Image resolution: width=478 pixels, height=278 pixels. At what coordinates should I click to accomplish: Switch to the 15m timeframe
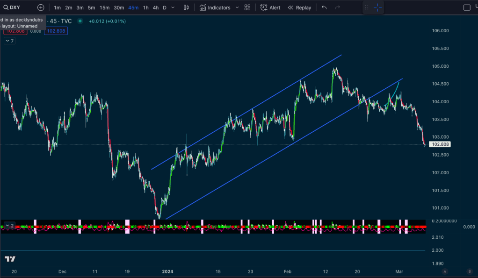click(104, 7)
